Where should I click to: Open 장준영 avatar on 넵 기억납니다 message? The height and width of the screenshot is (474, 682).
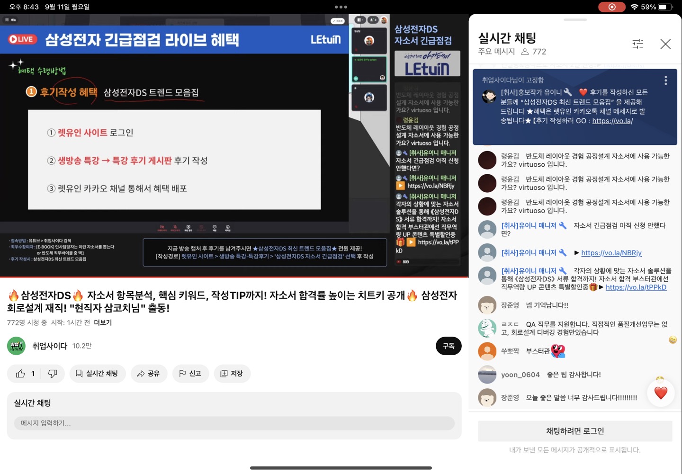click(x=487, y=305)
